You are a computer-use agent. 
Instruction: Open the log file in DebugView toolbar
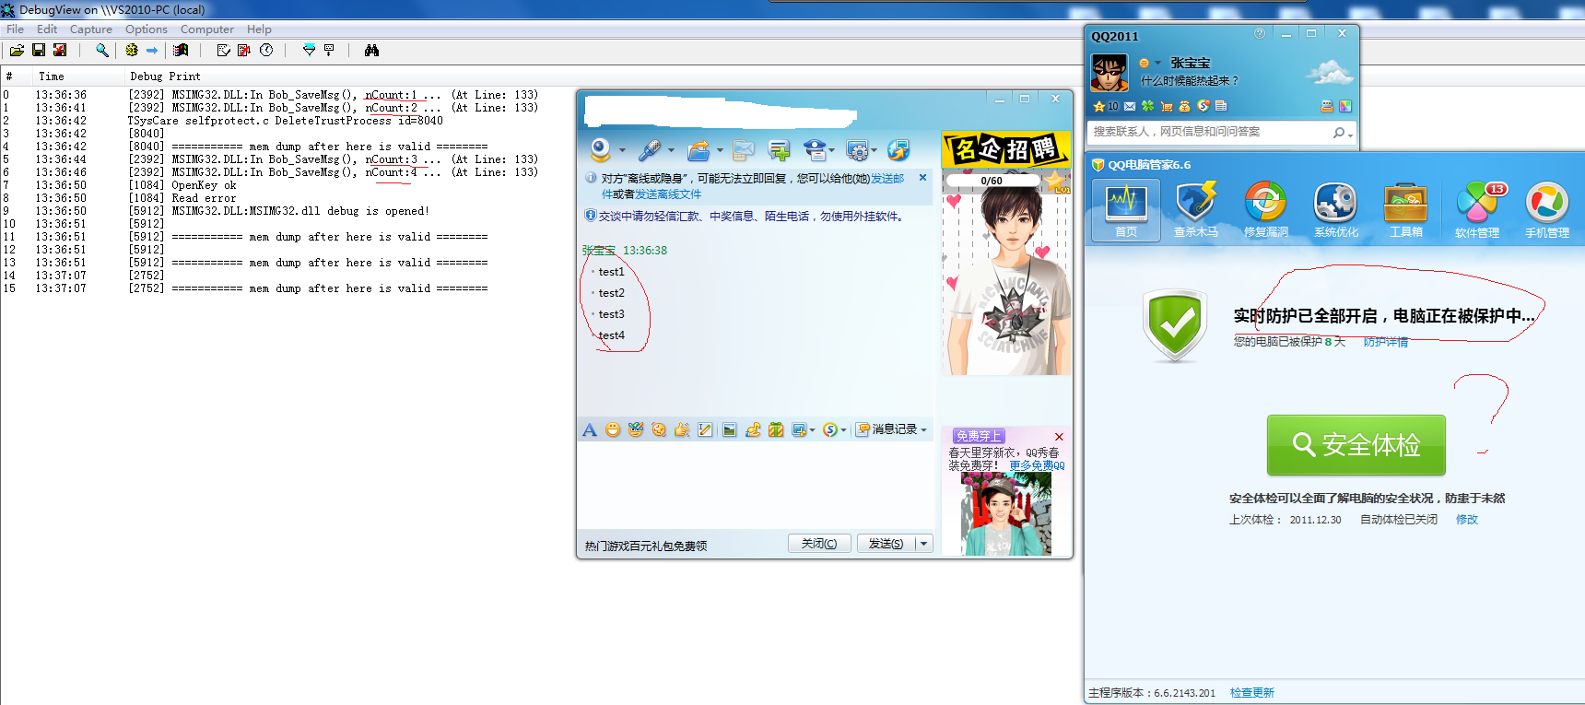[x=17, y=50]
